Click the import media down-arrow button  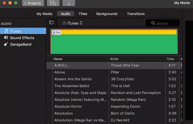click(x=69, y=3)
